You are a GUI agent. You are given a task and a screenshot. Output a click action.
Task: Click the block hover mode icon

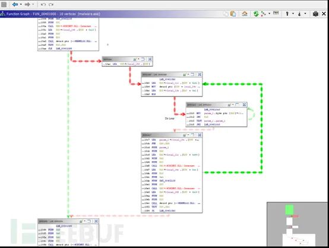[299, 14]
